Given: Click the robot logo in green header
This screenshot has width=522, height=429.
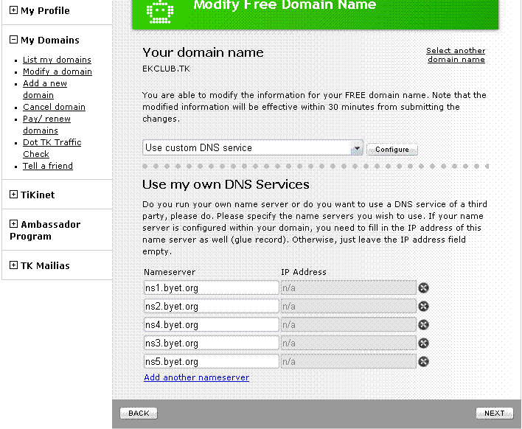Looking at the screenshot, I should (x=158, y=10).
